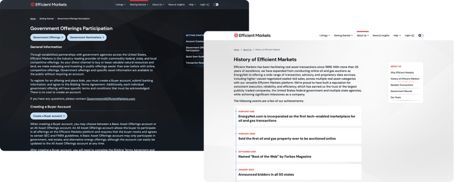Click the Government Offerings Participation page title
The image size is (454, 182).
point(71,29)
